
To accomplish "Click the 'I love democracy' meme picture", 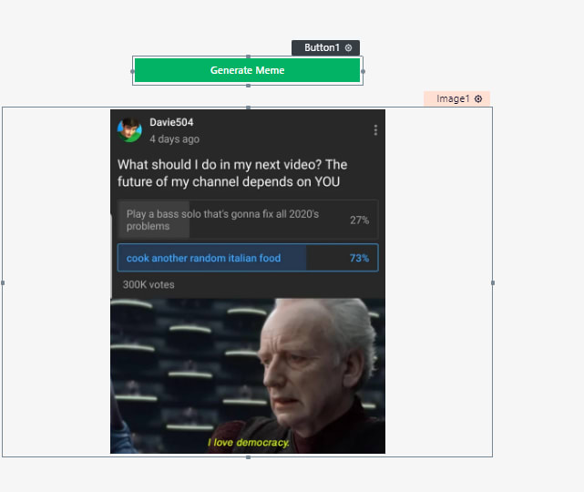I will pos(248,375).
